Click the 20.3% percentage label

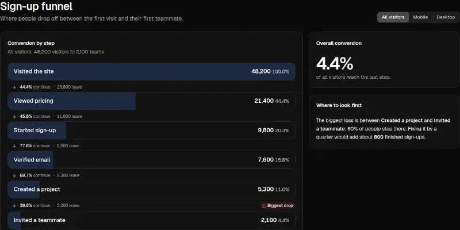coord(282,131)
